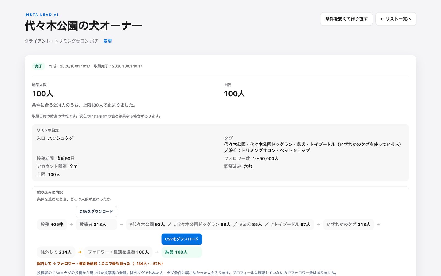Download CSV above 投稿者 318人
Viewport: 441px width, 276px height.
pyautogui.click(x=96, y=211)
